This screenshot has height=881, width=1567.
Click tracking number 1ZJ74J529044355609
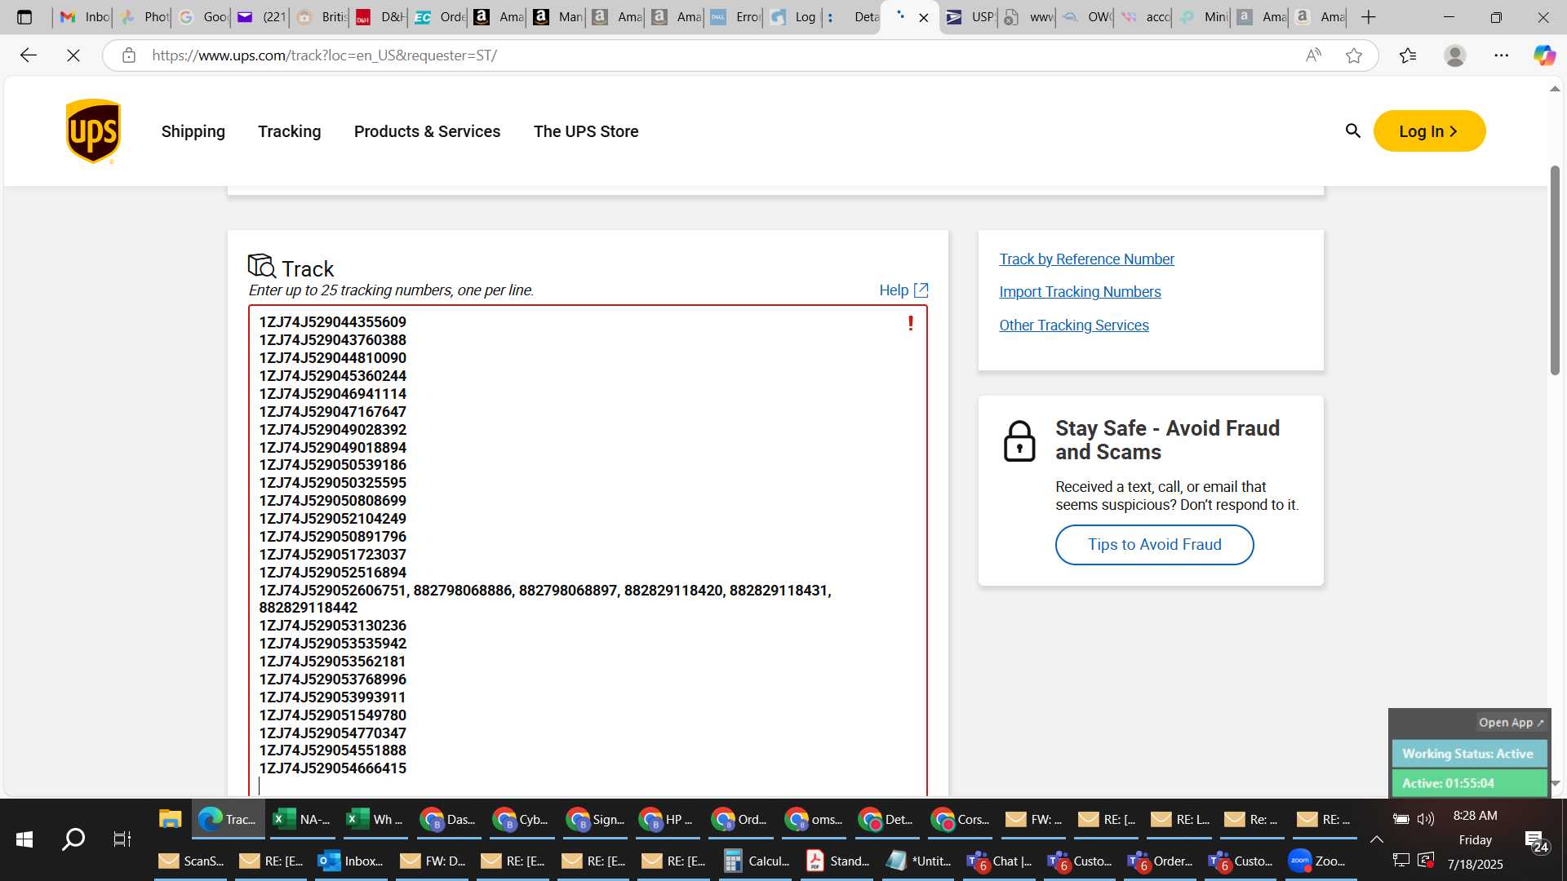pyautogui.click(x=332, y=321)
